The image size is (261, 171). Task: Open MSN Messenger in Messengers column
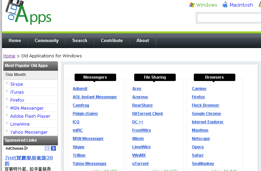coord(88,139)
